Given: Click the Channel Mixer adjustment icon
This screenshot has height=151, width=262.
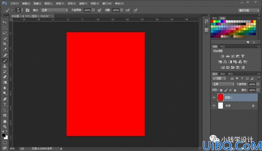Looking at the screenshot, I should pos(240,62).
